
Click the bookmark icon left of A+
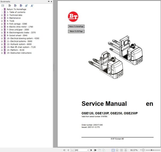pos(21,6)
